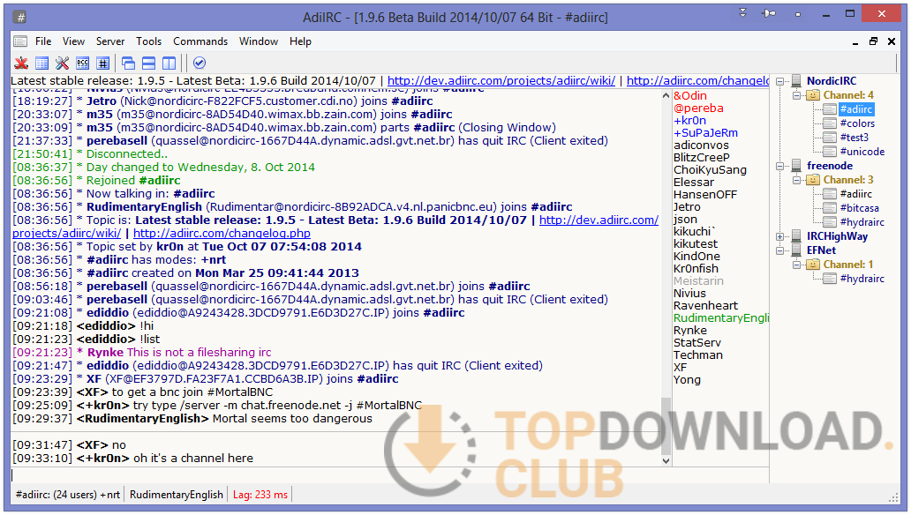The width and height of the screenshot is (911, 515).
Task: Click '#adiirc: (24 users) +nrt' status entry
Action: coord(68,495)
